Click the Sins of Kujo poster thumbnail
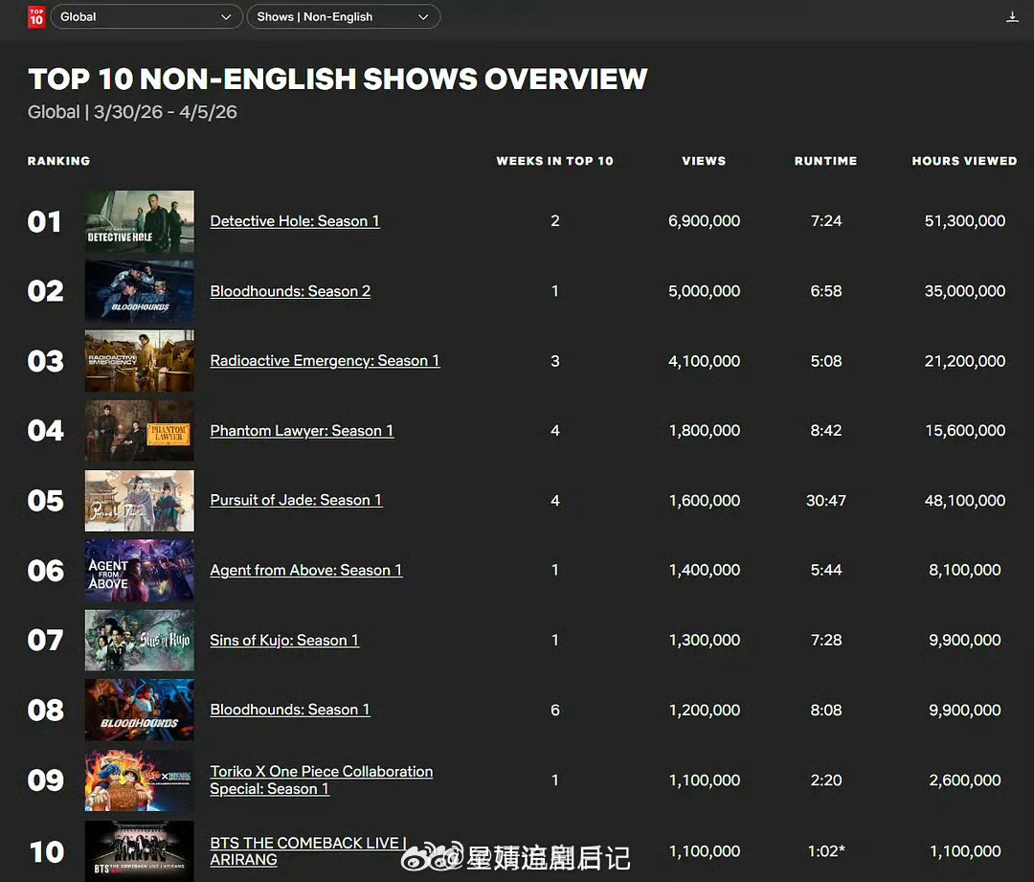Image resolution: width=1034 pixels, height=882 pixels. pyautogui.click(x=139, y=640)
